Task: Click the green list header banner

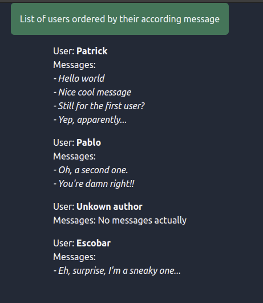Action: pyautogui.click(x=120, y=19)
